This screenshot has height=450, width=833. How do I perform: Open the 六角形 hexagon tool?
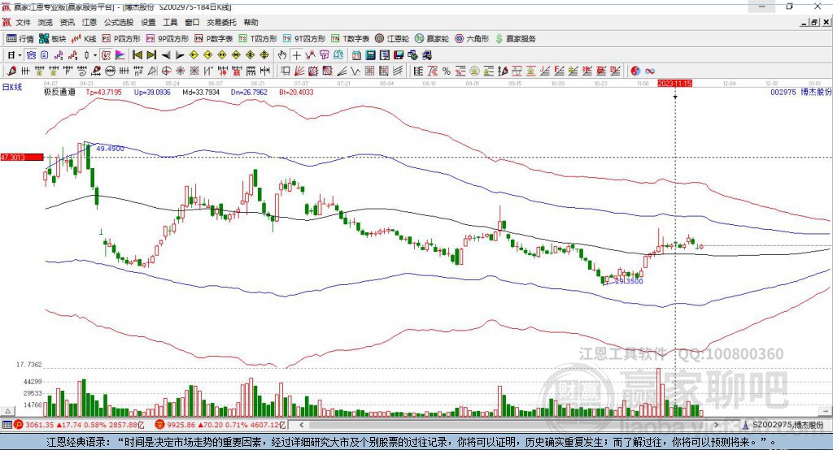472,39
